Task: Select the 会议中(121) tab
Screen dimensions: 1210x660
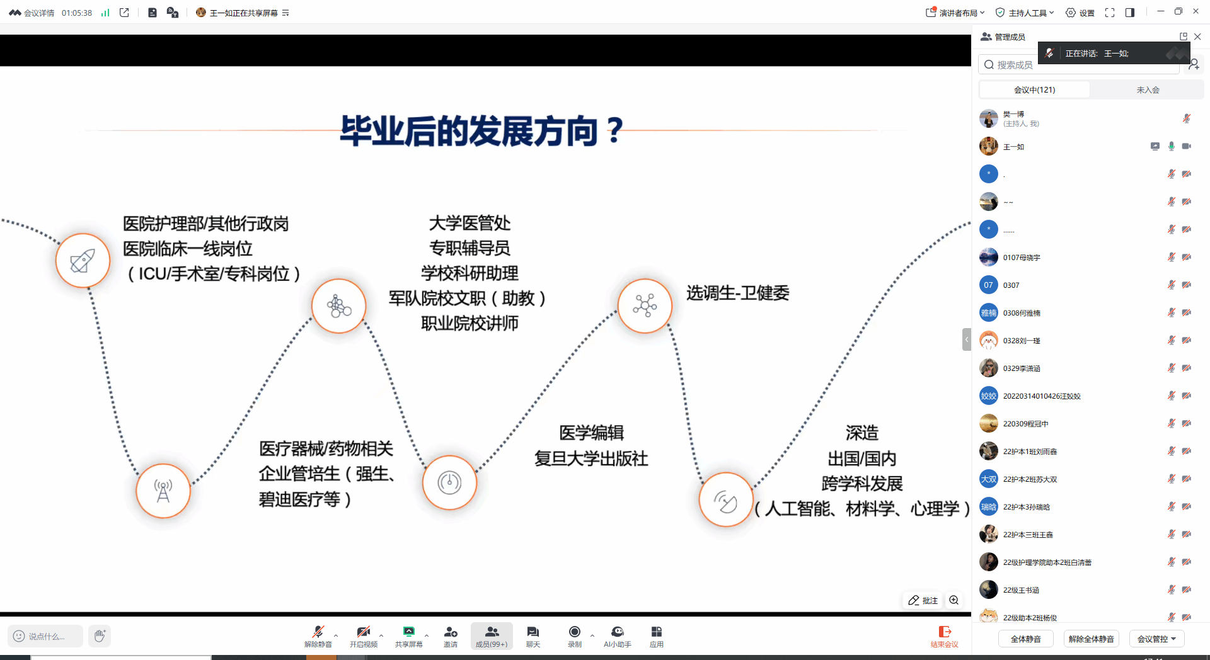Action: [x=1034, y=90]
